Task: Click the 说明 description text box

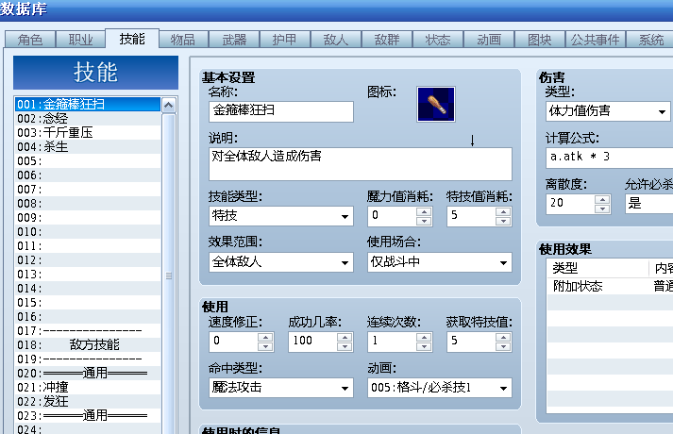Action: 361,164
